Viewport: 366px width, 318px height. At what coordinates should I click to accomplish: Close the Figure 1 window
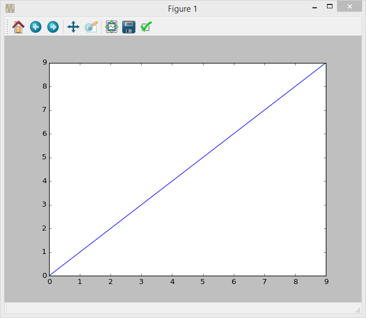349,7
